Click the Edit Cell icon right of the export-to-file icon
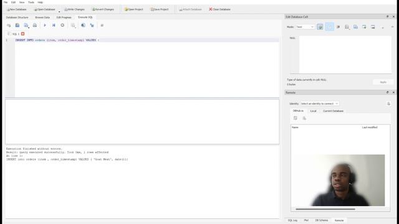399x224 pixels. click(x=373, y=27)
